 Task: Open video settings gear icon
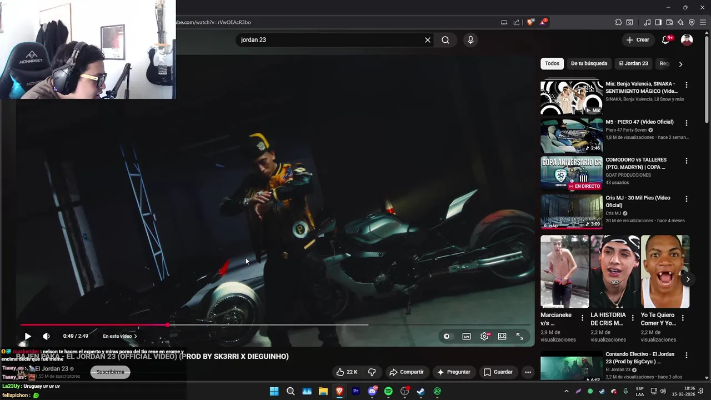coord(485,336)
